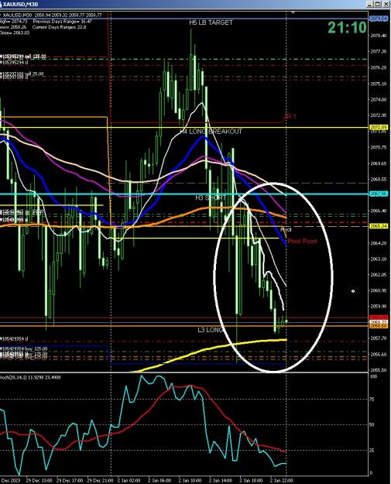
Task: Click the green 21:10 clock label
Action: [x=347, y=28]
